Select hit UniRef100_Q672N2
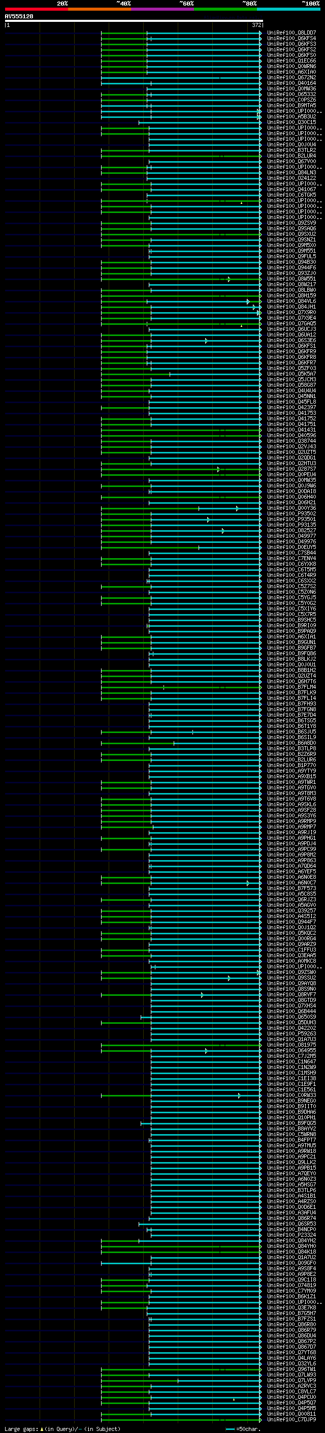Screen dimensions: 325x1433 pos(291,78)
